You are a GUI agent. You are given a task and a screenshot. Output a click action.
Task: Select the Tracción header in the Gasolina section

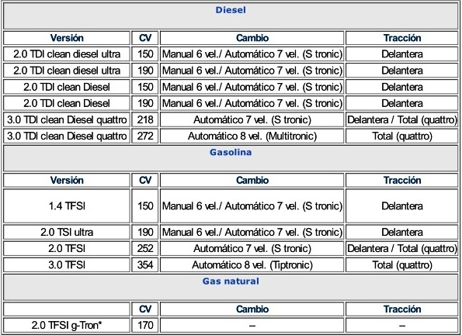pyautogui.click(x=402, y=180)
